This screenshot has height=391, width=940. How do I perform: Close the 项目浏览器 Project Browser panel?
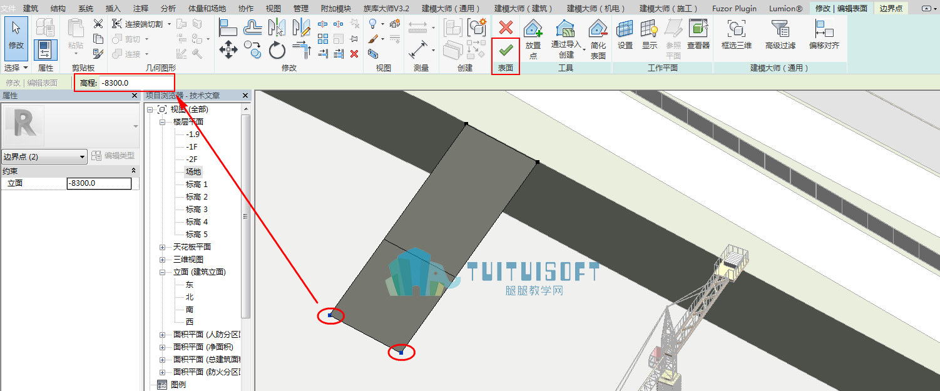click(245, 96)
